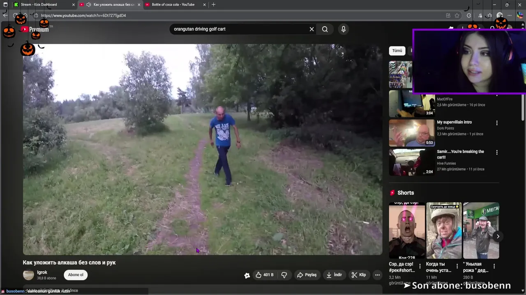Click the video title Как уложить алкаша
The image size is (526, 295).
(x=69, y=263)
